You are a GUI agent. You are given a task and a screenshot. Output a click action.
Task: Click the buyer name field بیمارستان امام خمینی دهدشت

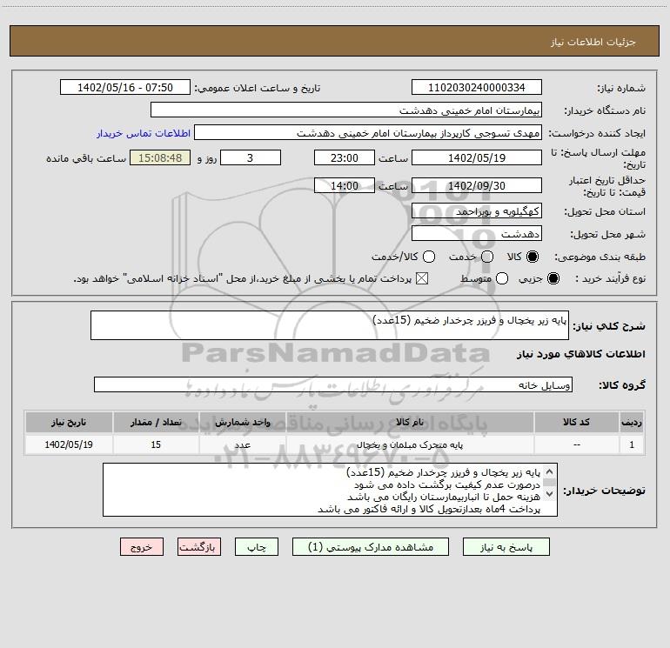(346, 110)
